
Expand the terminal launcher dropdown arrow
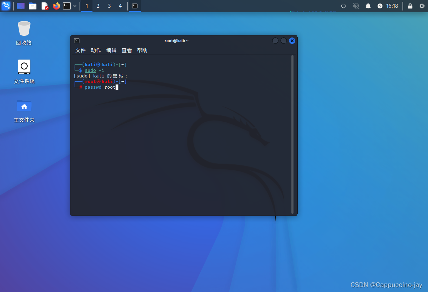(75, 6)
